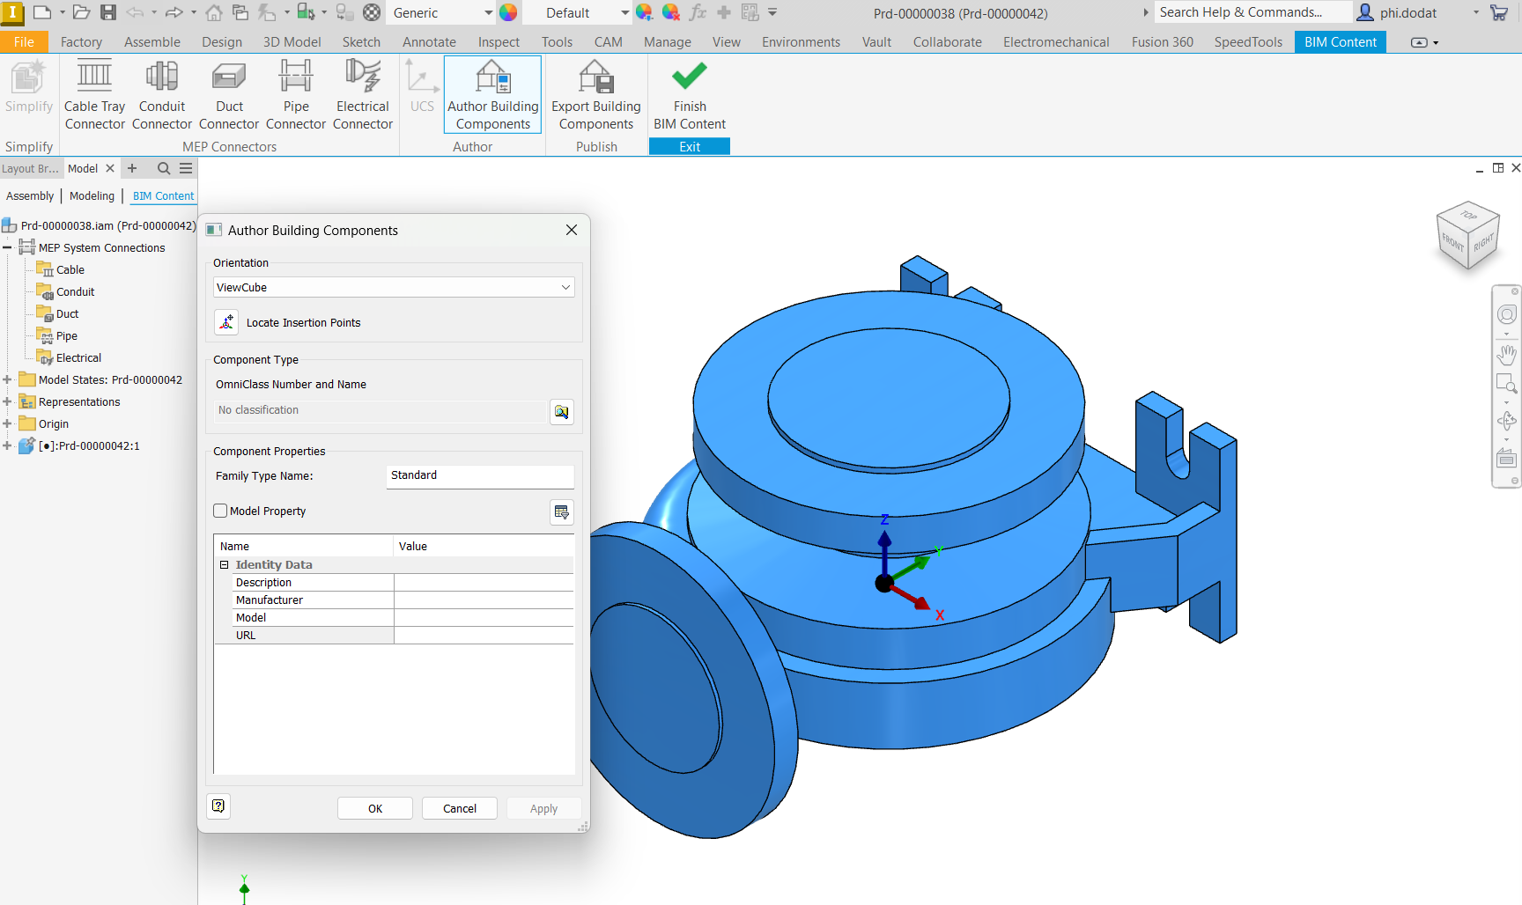Click the Cable Tray Connector tool
Screen dimensions: 1522x905
tap(94, 95)
